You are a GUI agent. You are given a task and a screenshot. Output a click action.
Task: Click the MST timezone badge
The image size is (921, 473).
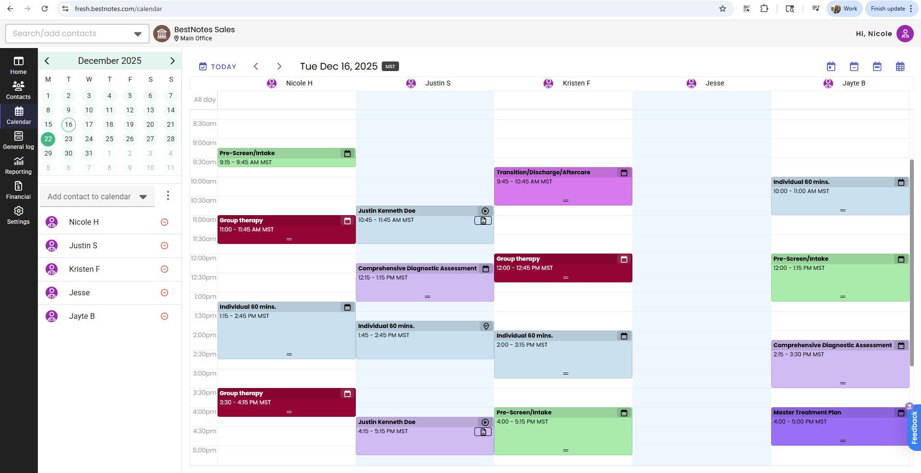coord(390,66)
